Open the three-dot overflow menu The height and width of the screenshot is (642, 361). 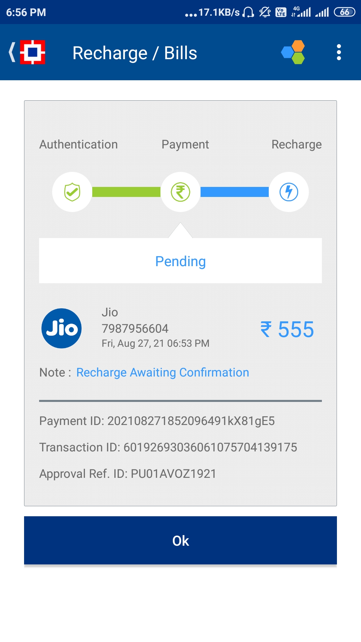tap(339, 52)
